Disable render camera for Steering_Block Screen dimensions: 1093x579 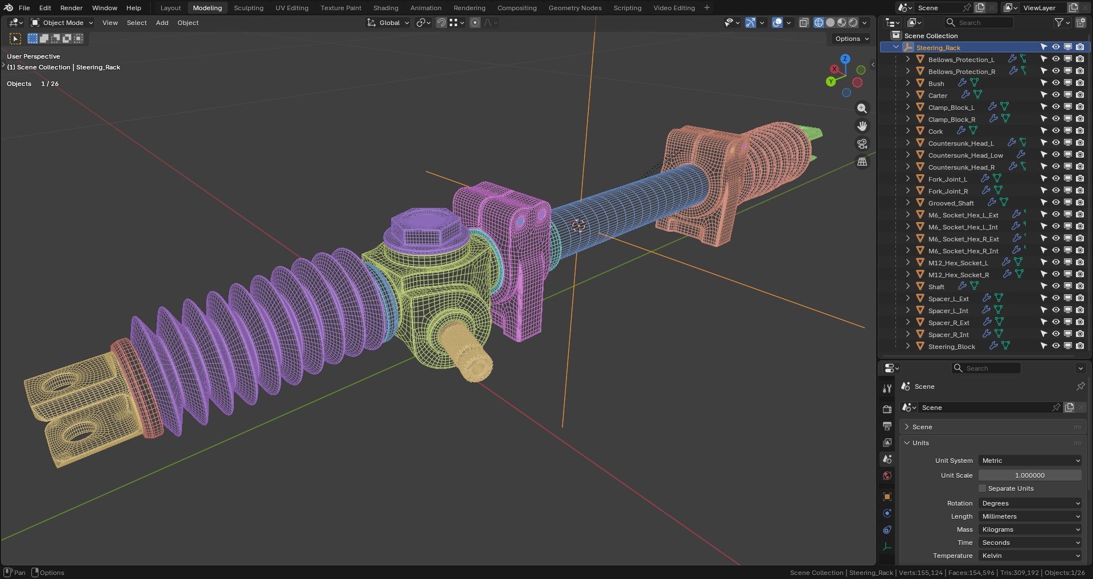coord(1080,346)
